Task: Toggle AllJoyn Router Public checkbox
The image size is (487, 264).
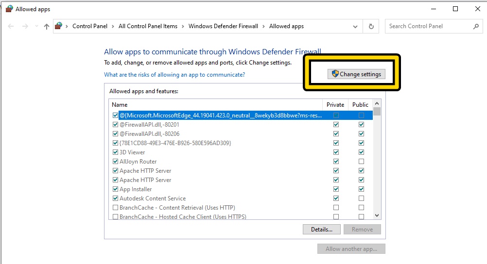Action: click(x=361, y=162)
